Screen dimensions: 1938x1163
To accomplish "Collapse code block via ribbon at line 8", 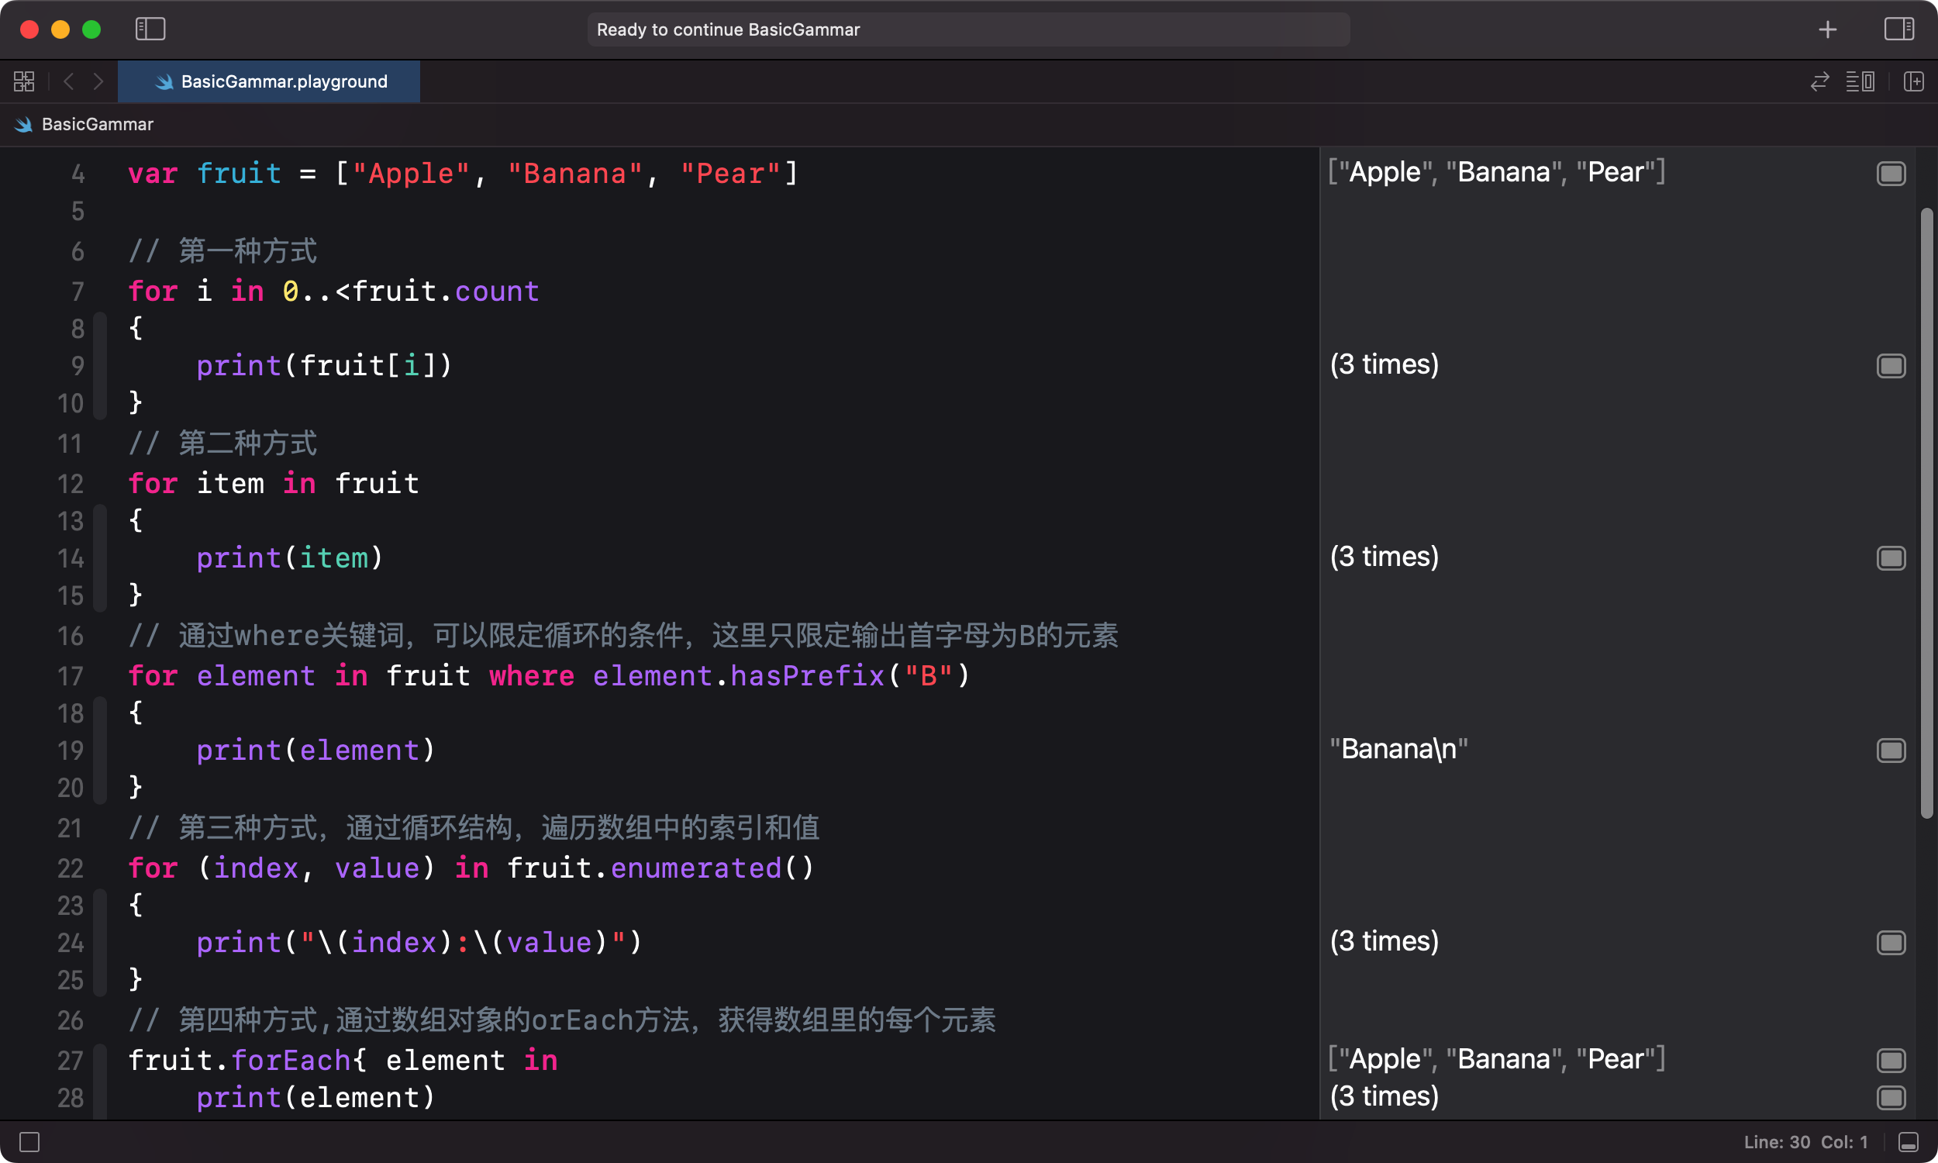I will coord(99,365).
